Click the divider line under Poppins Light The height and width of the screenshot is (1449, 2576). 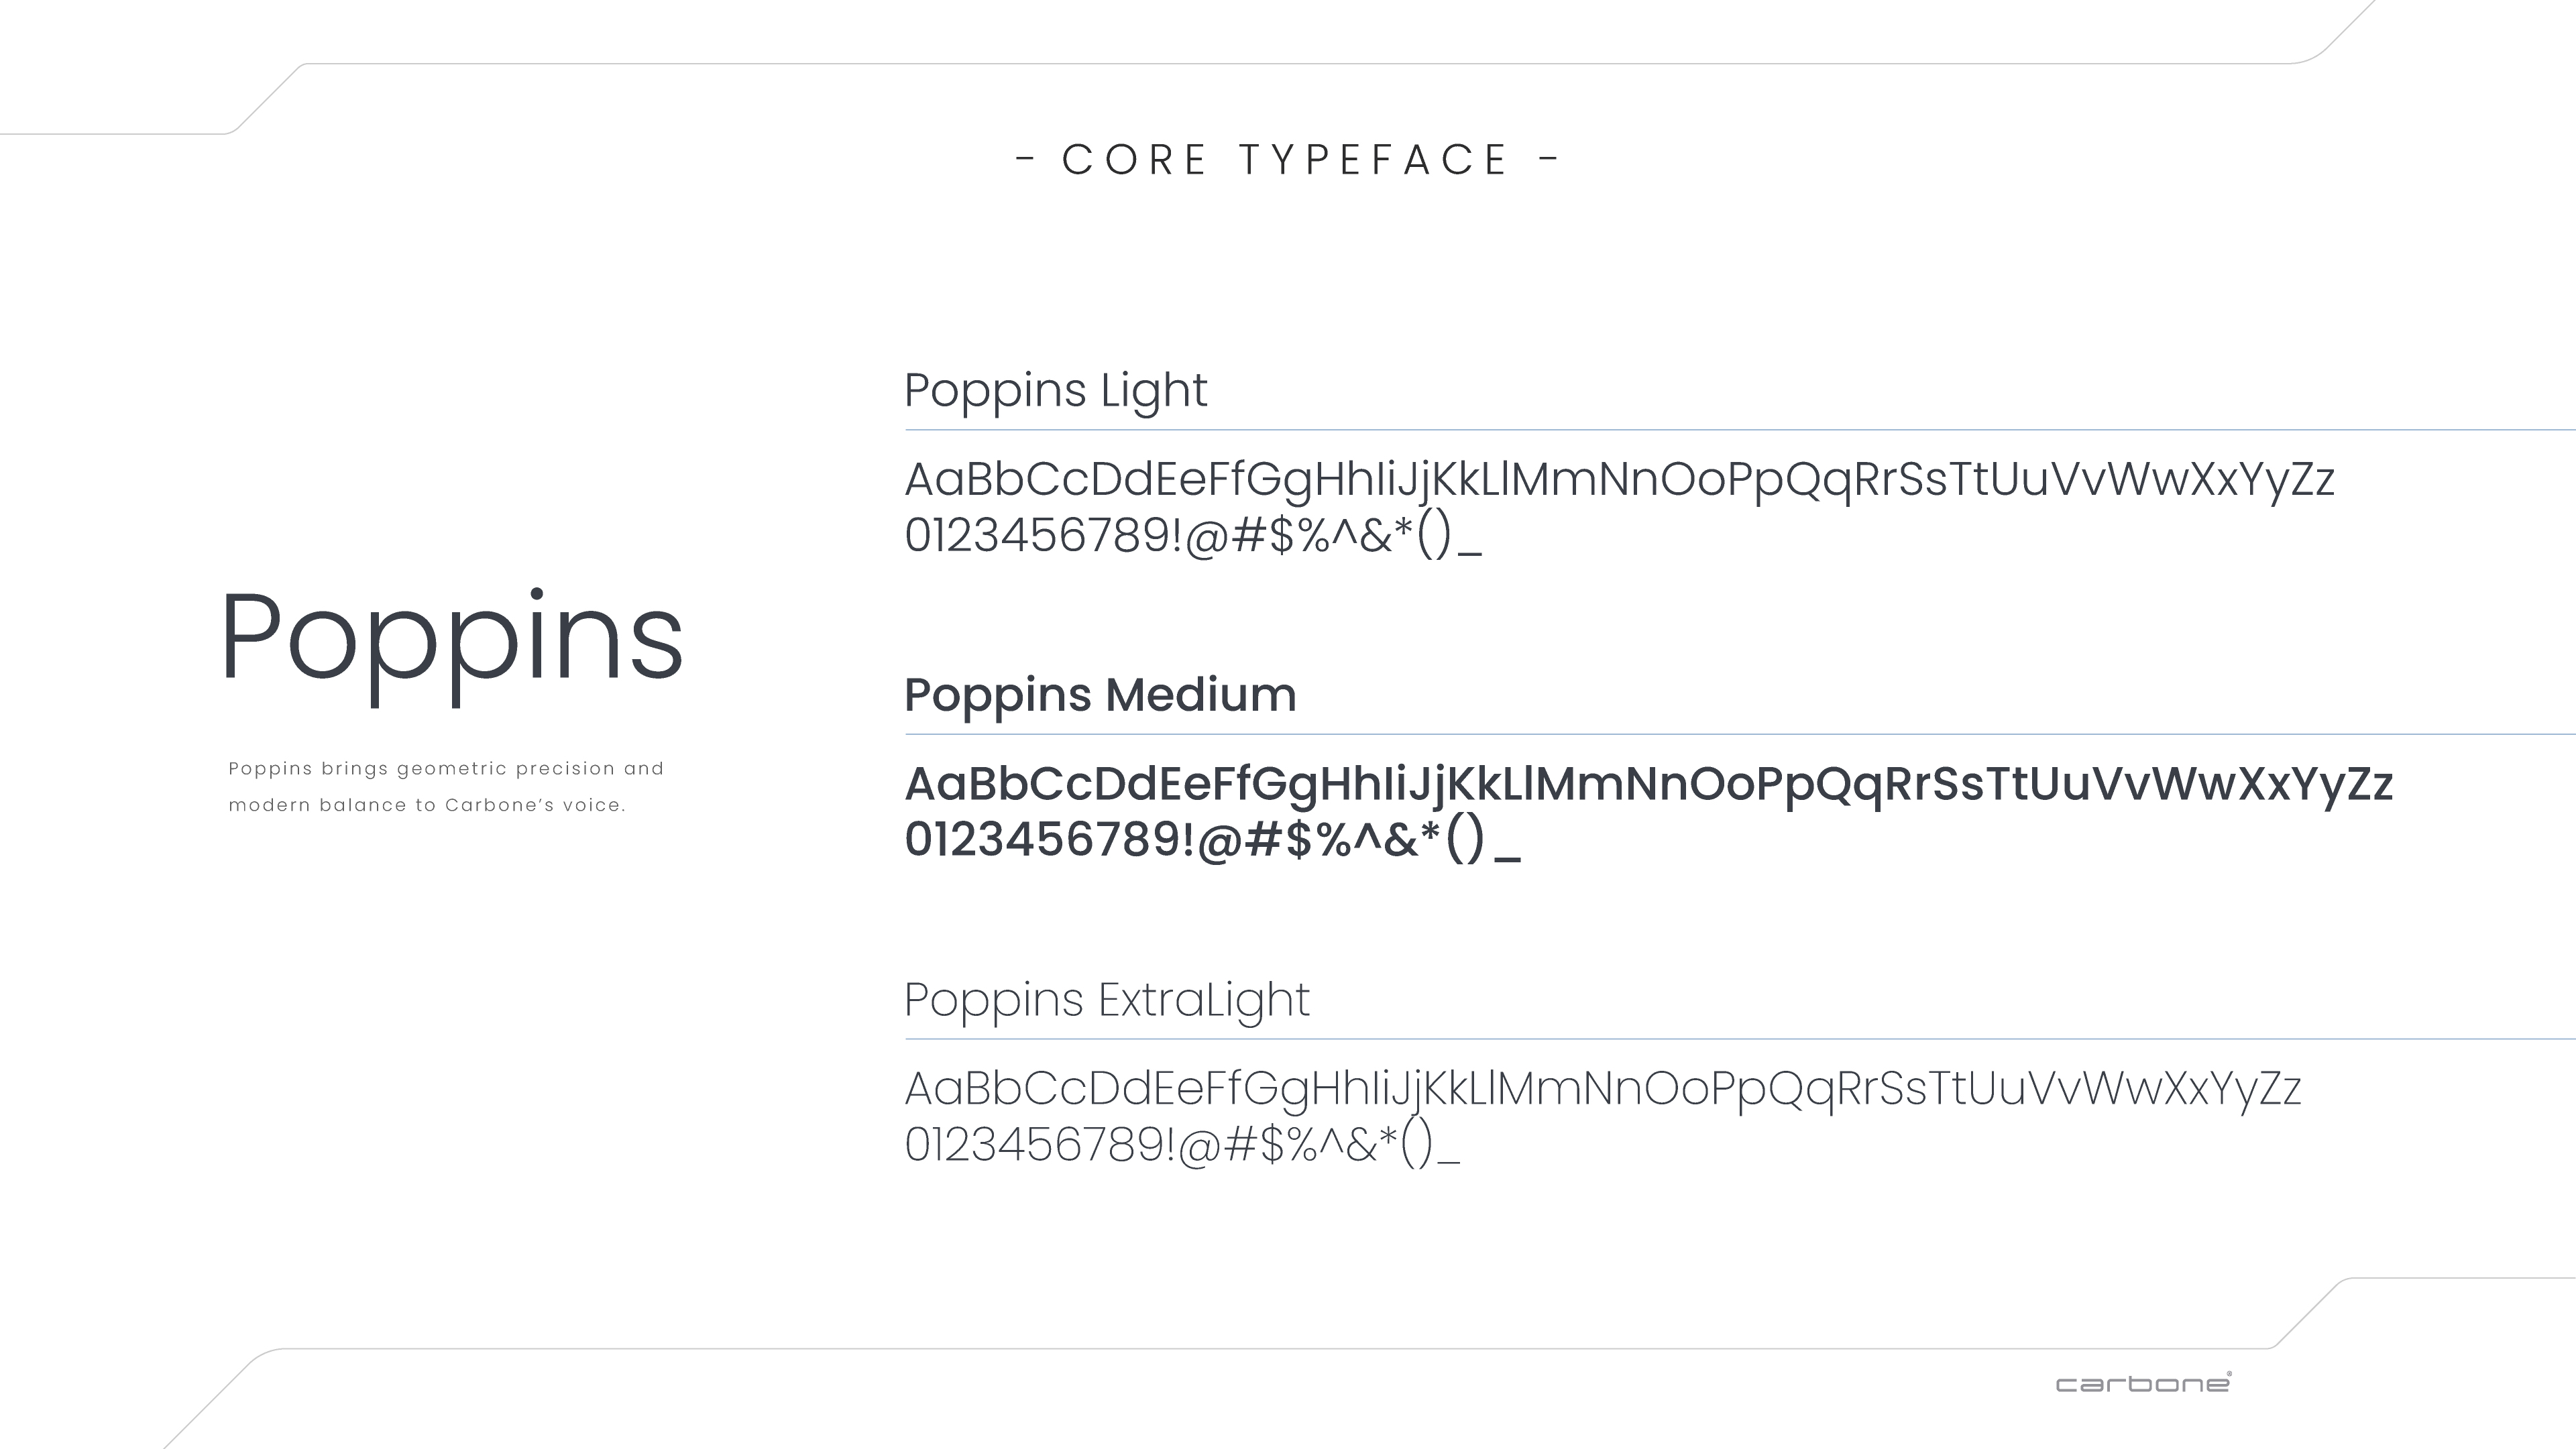(1740, 430)
